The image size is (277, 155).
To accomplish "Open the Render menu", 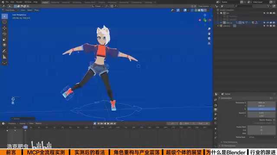I will (19, 2).
